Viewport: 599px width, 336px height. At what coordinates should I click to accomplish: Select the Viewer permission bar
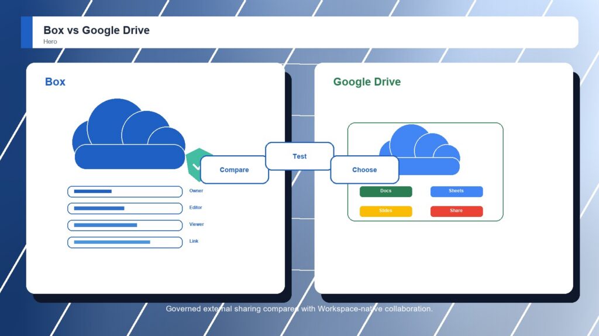tap(125, 225)
